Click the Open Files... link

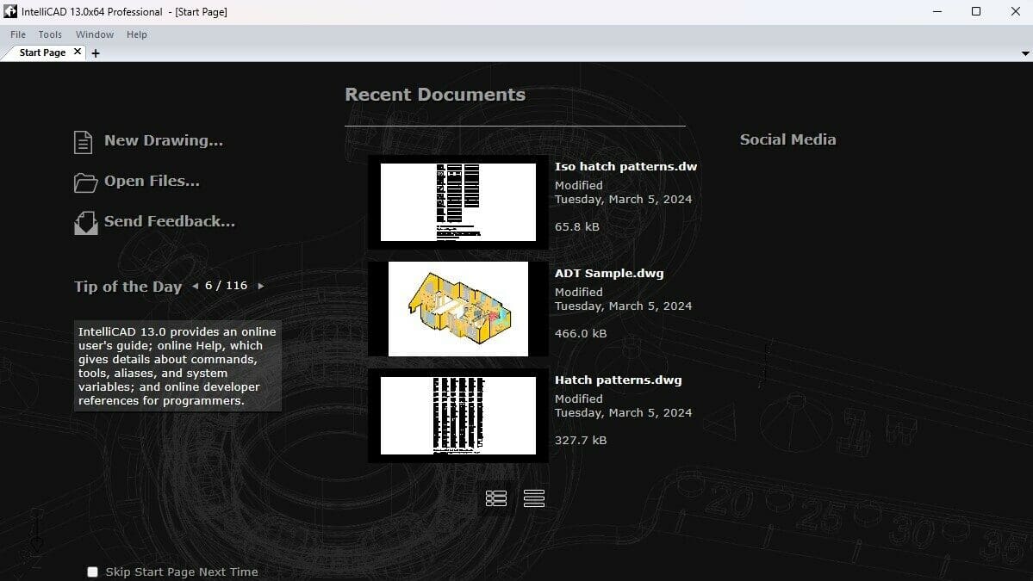tap(152, 181)
